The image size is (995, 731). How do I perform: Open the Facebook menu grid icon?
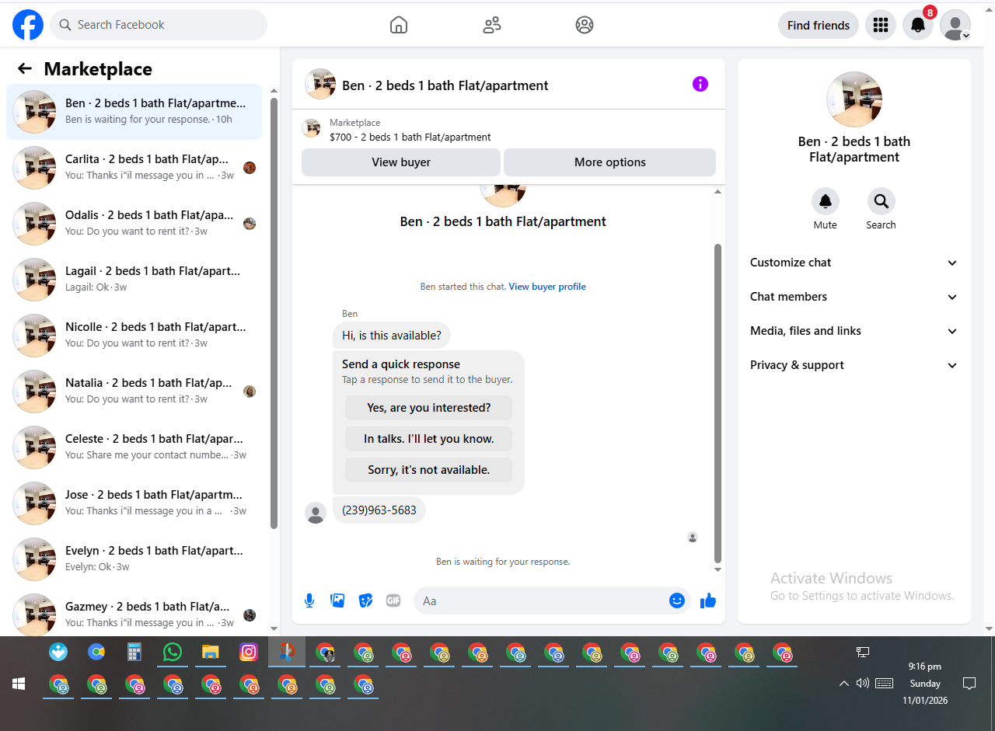pyautogui.click(x=881, y=25)
